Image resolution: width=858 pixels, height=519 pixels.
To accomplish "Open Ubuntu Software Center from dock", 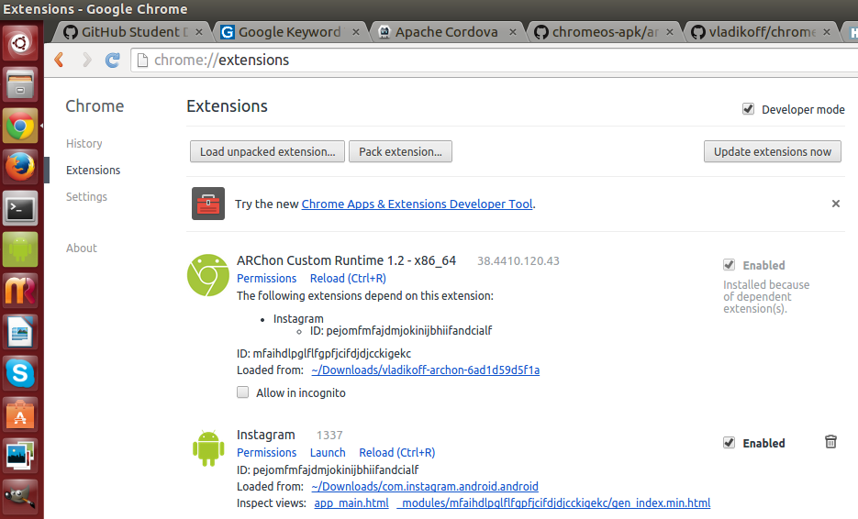I will click(x=20, y=414).
